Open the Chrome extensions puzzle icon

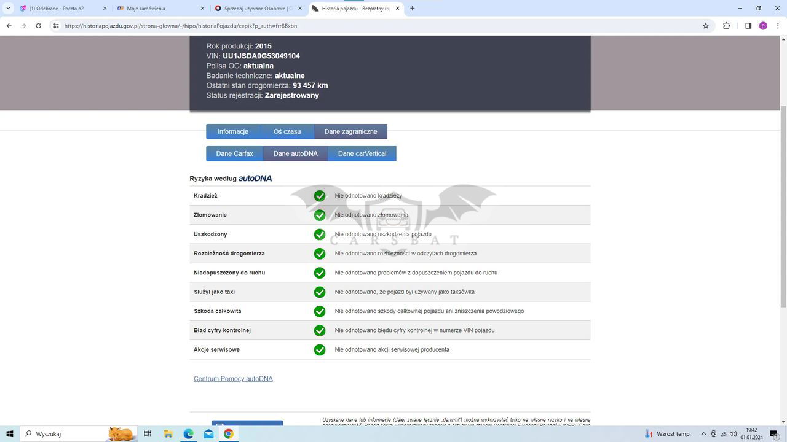726,26
